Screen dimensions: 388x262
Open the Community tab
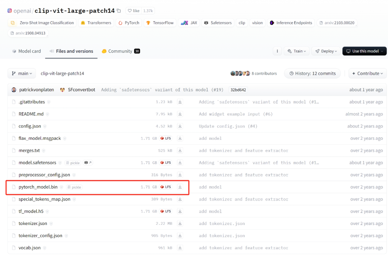[x=121, y=51]
